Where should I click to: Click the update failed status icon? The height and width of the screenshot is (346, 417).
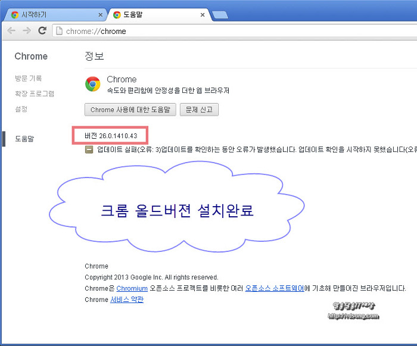(x=89, y=150)
